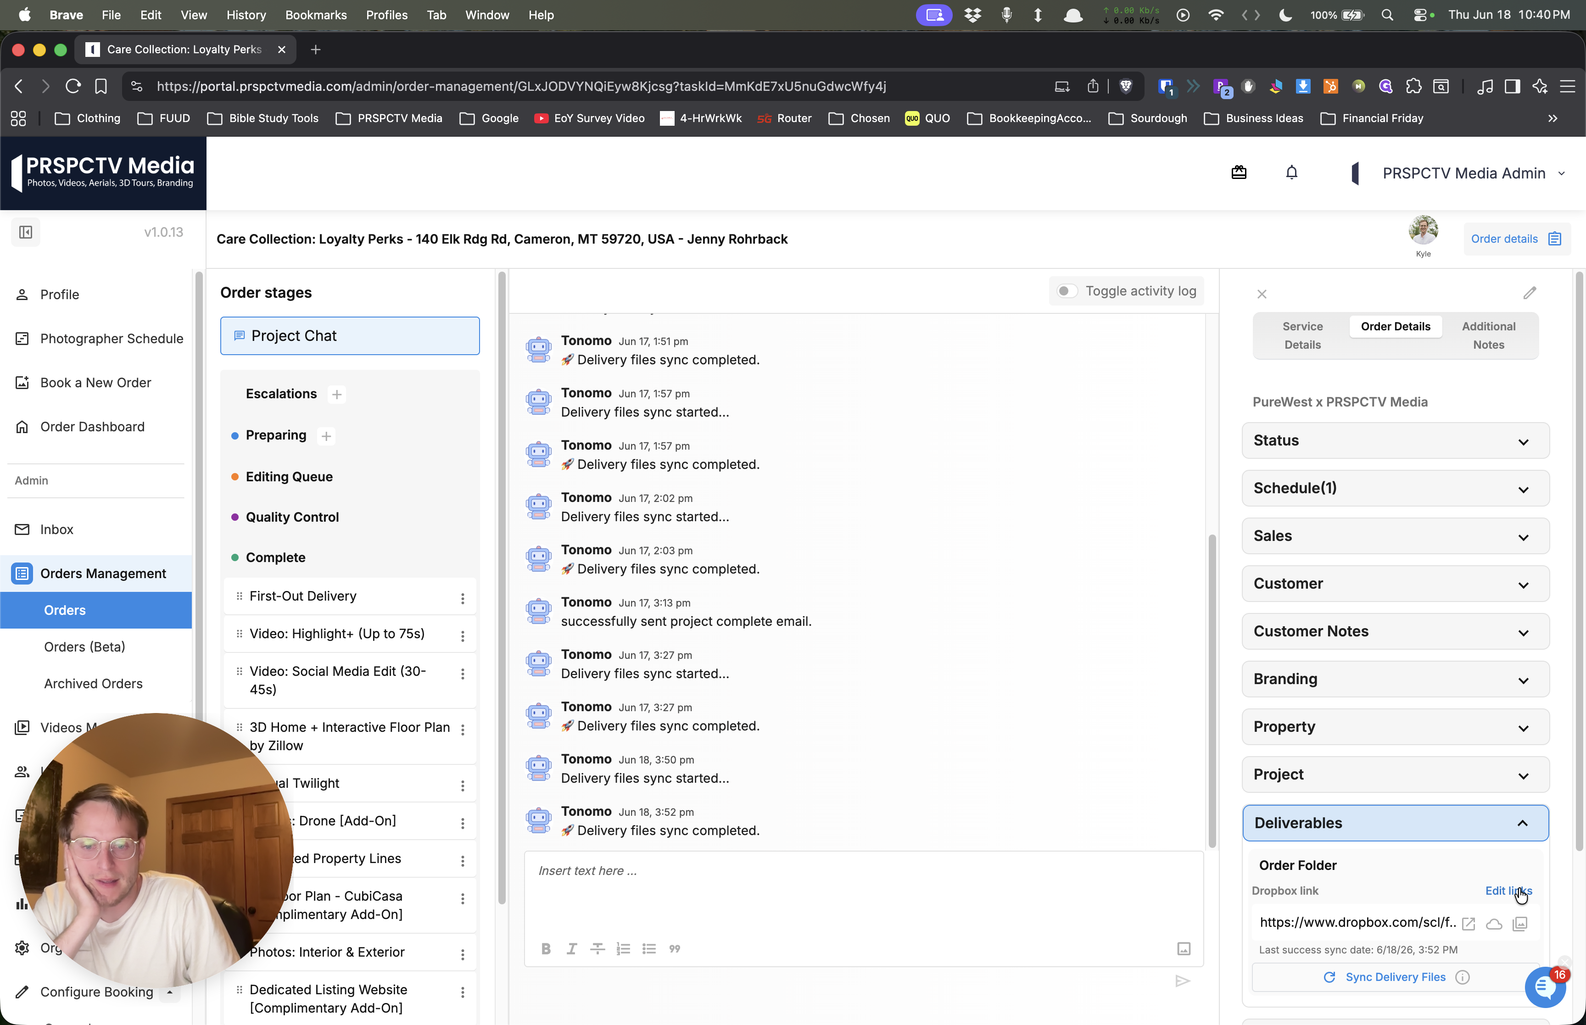Open the gift icon in header
The height and width of the screenshot is (1025, 1586).
1239,173
